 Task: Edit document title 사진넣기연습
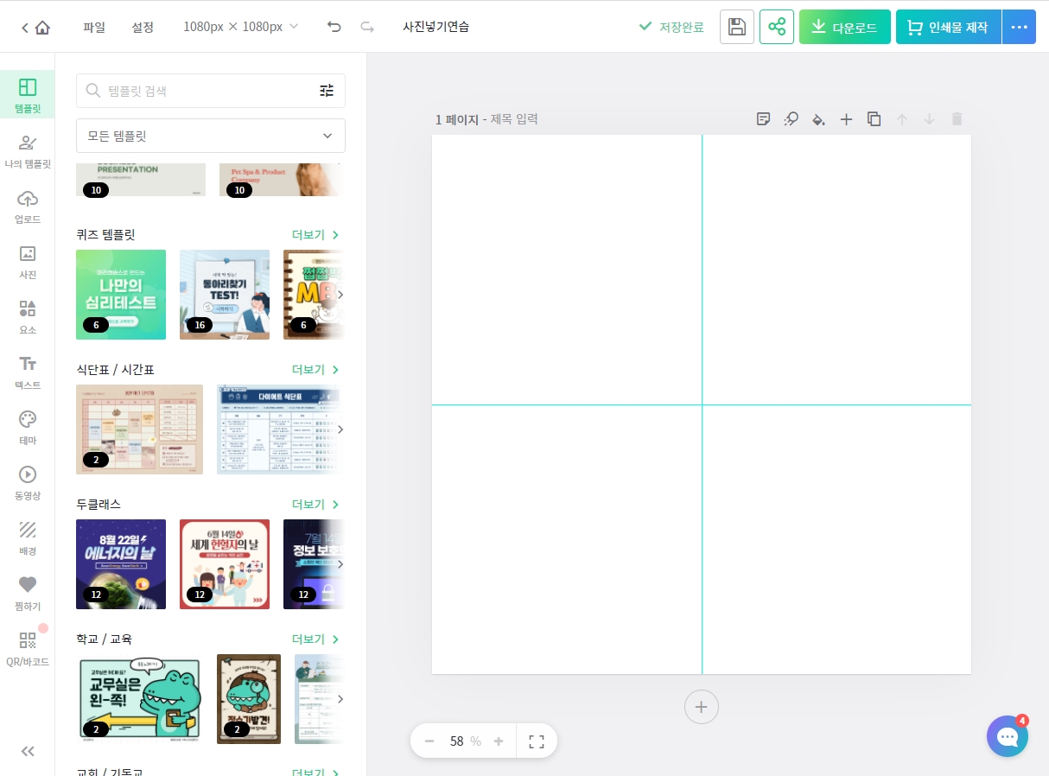[436, 27]
